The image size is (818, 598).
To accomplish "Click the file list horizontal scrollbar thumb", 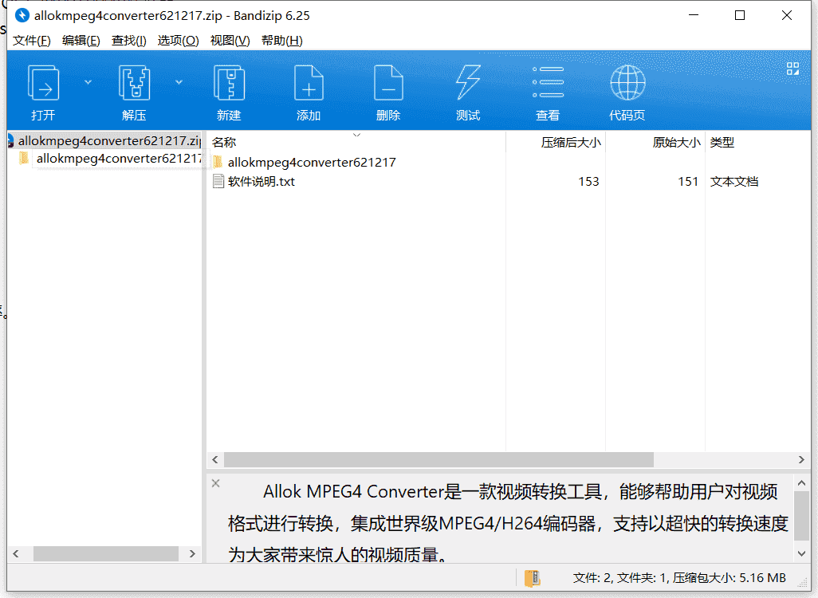I will (x=438, y=460).
